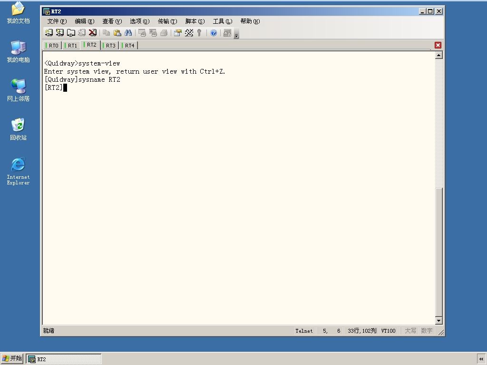Open the 传输(T) menu
This screenshot has height=365, width=487.
coord(167,21)
